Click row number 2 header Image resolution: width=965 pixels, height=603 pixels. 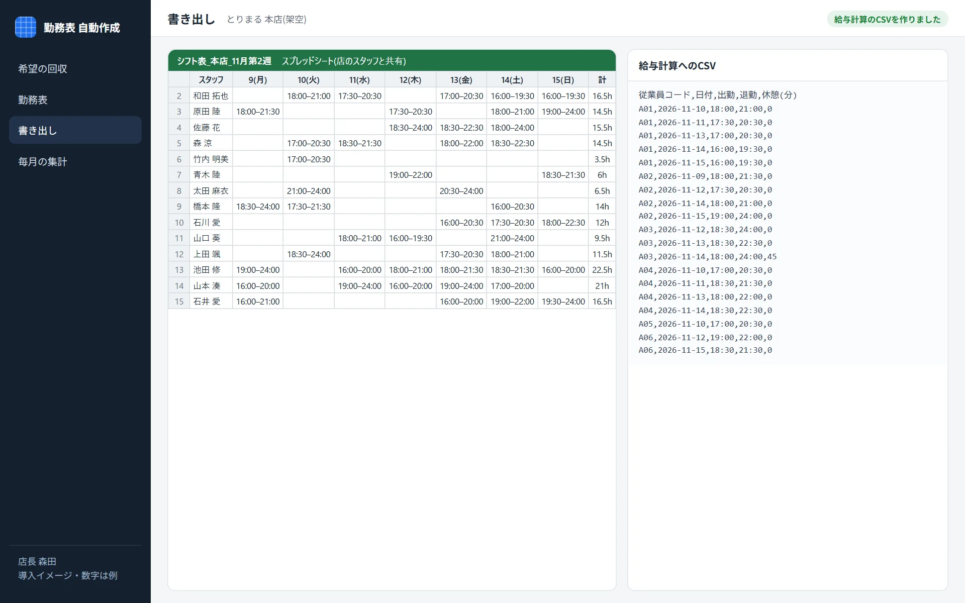(179, 95)
